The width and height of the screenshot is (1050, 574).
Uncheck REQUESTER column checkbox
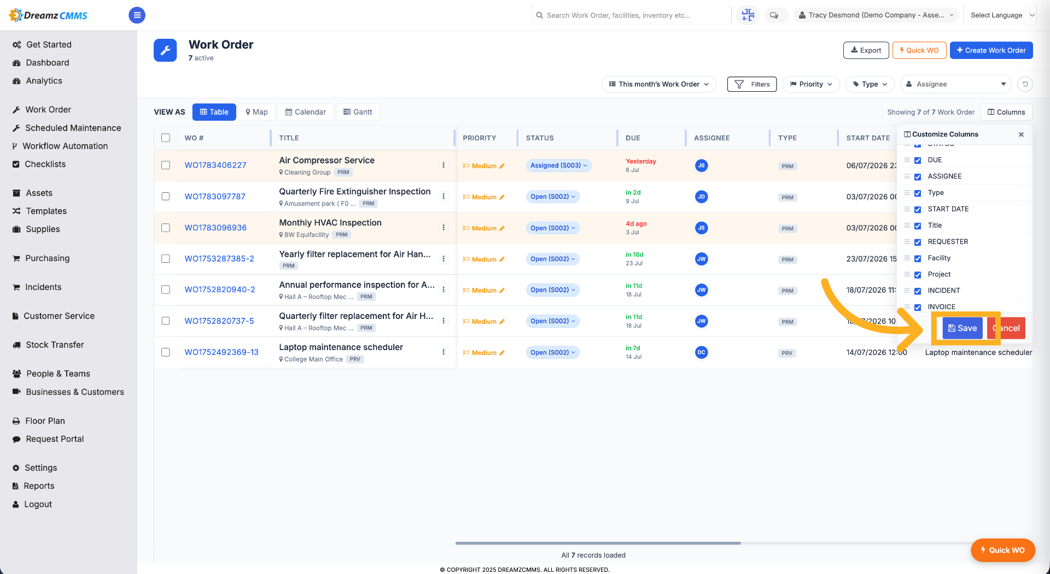click(918, 242)
